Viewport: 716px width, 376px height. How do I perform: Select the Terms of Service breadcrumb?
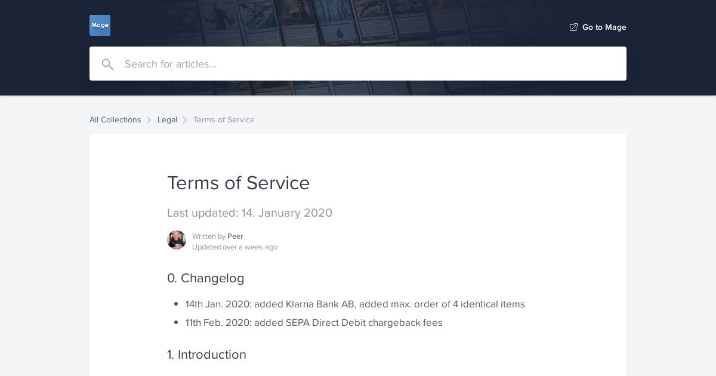(x=224, y=119)
